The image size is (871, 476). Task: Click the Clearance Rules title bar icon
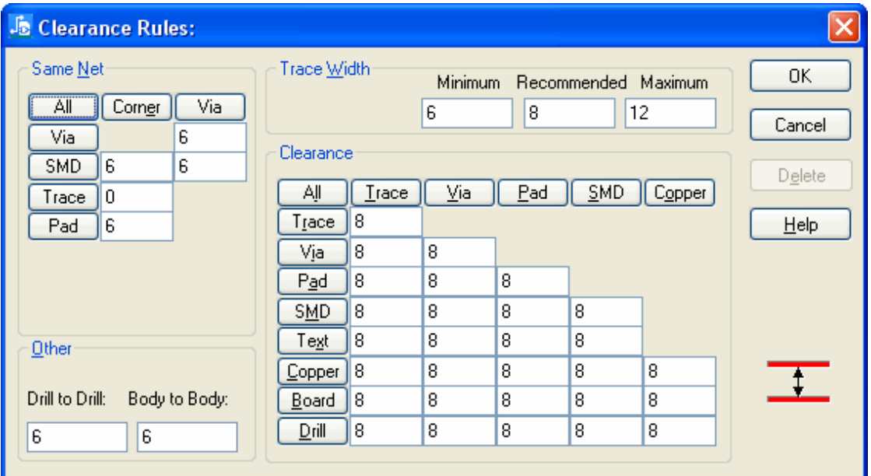20,27
